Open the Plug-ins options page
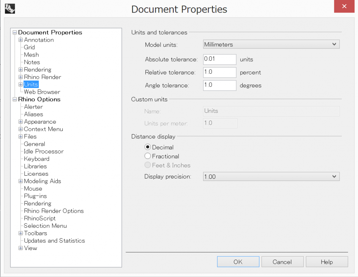The image size is (358, 277). click(35, 196)
